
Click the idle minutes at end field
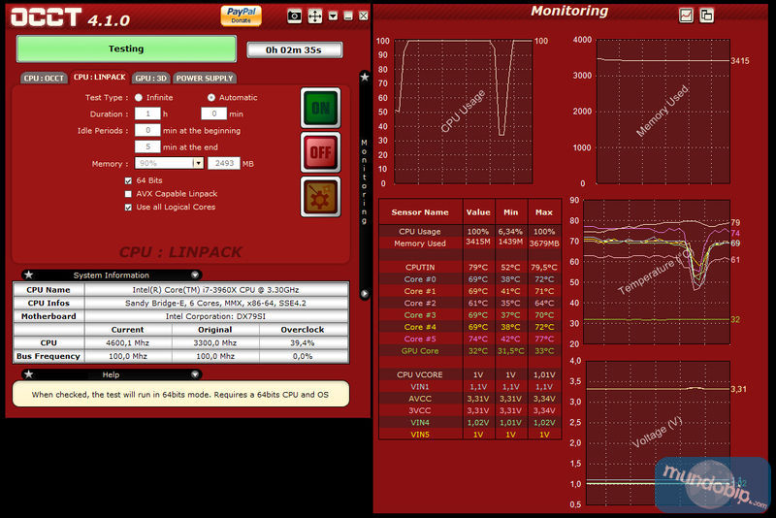pos(147,146)
